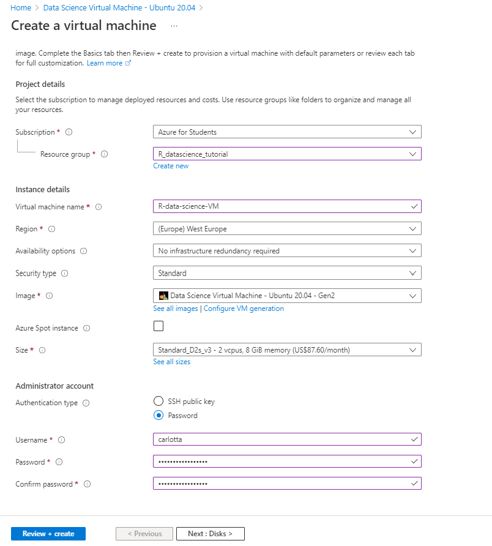492x546 pixels.
Task: Click the Create a virtual machine title
Action: click(84, 26)
